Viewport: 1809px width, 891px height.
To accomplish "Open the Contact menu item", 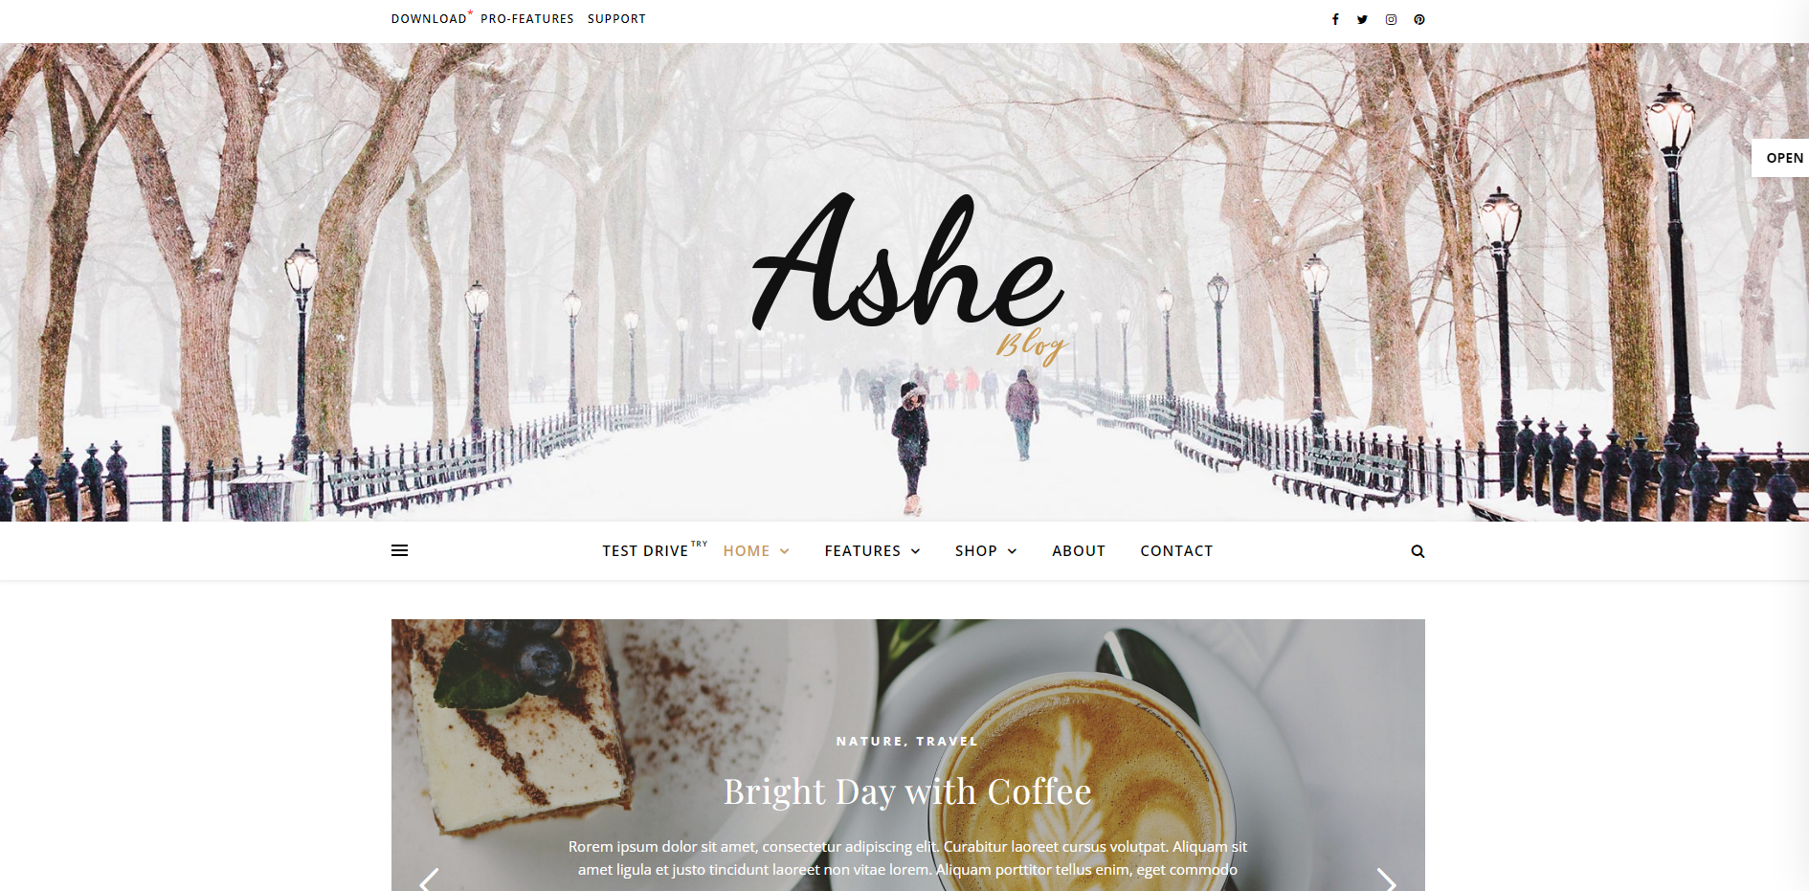I will tap(1176, 551).
